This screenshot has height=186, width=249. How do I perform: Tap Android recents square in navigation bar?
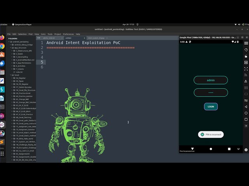(x=229, y=149)
